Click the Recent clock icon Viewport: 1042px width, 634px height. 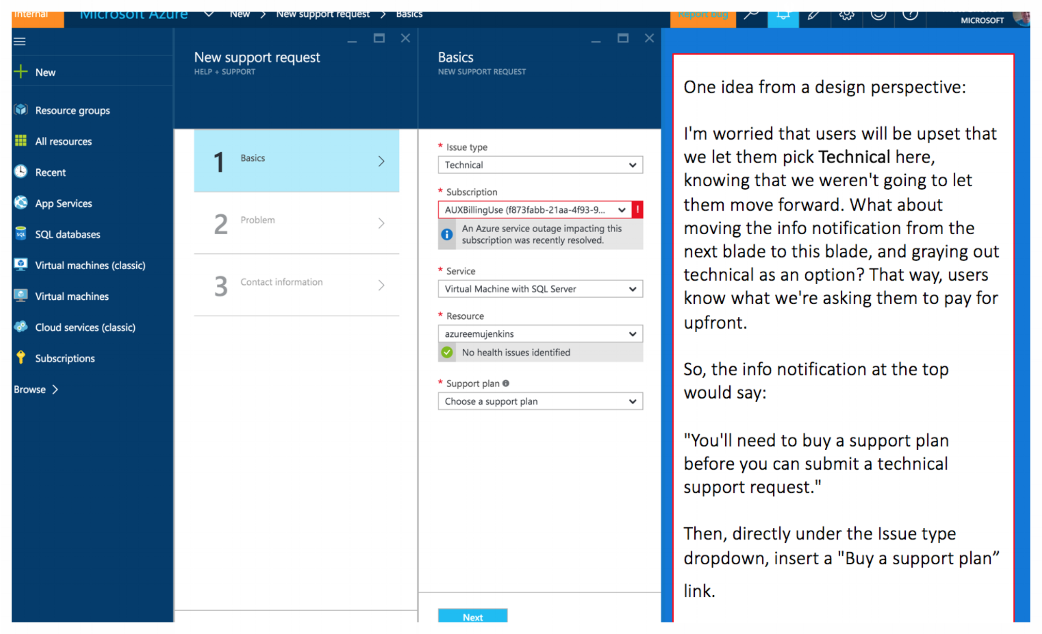pos(21,171)
